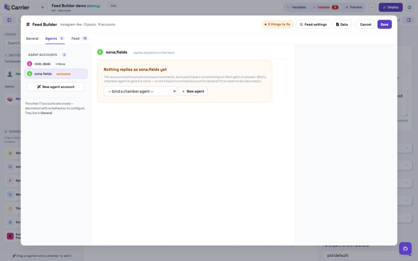418x261 pixels.
Task: Go back using the arrow button
Action: coord(43,7)
